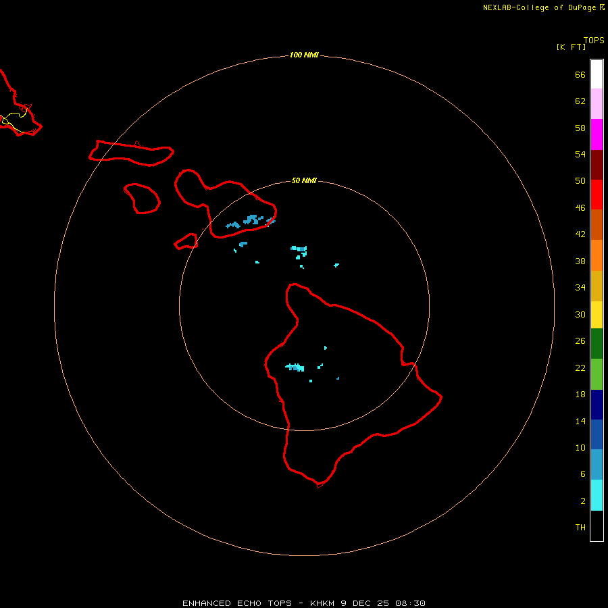
Task: Click the "62" legend value
Action: pyautogui.click(x=580, y=101)
